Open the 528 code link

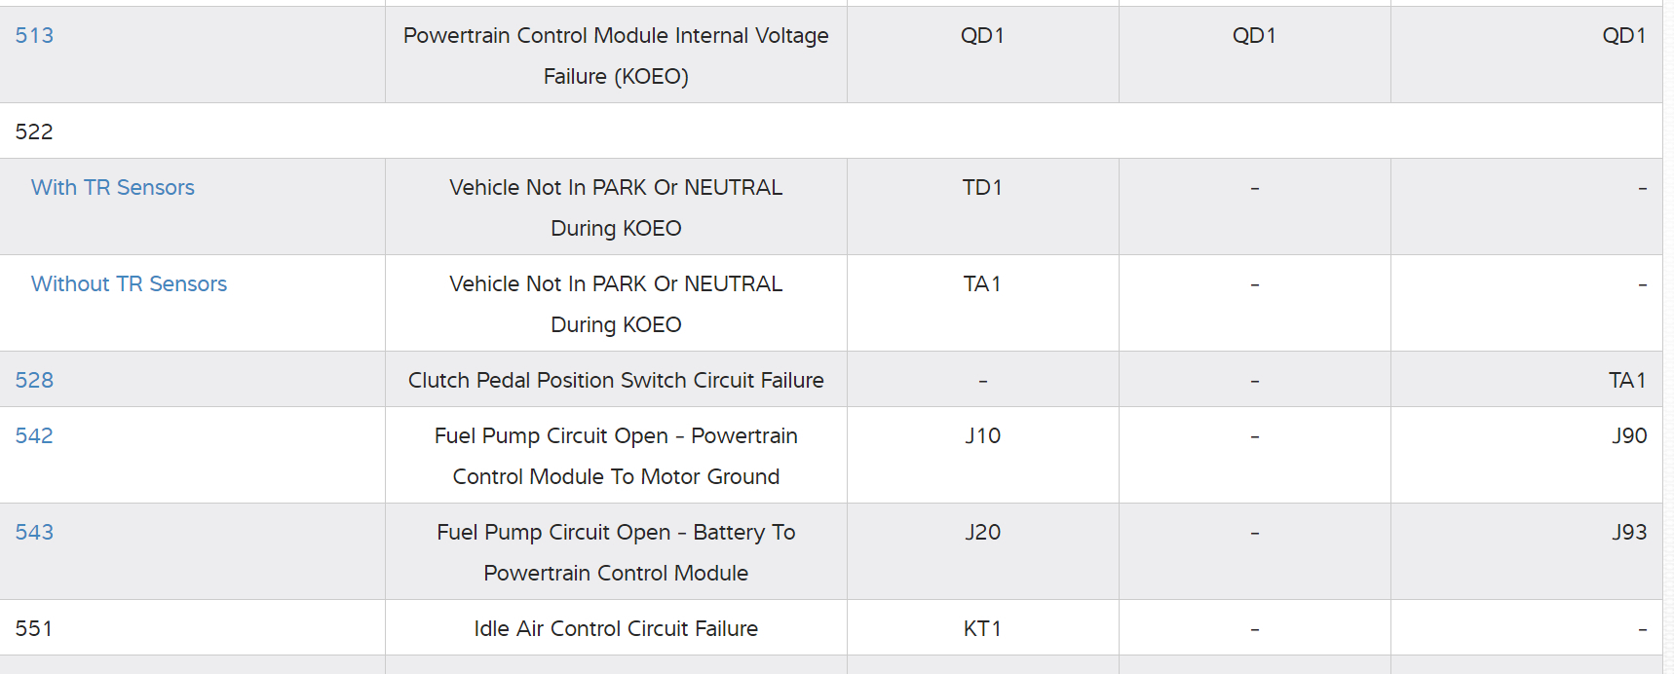point(34,381)
